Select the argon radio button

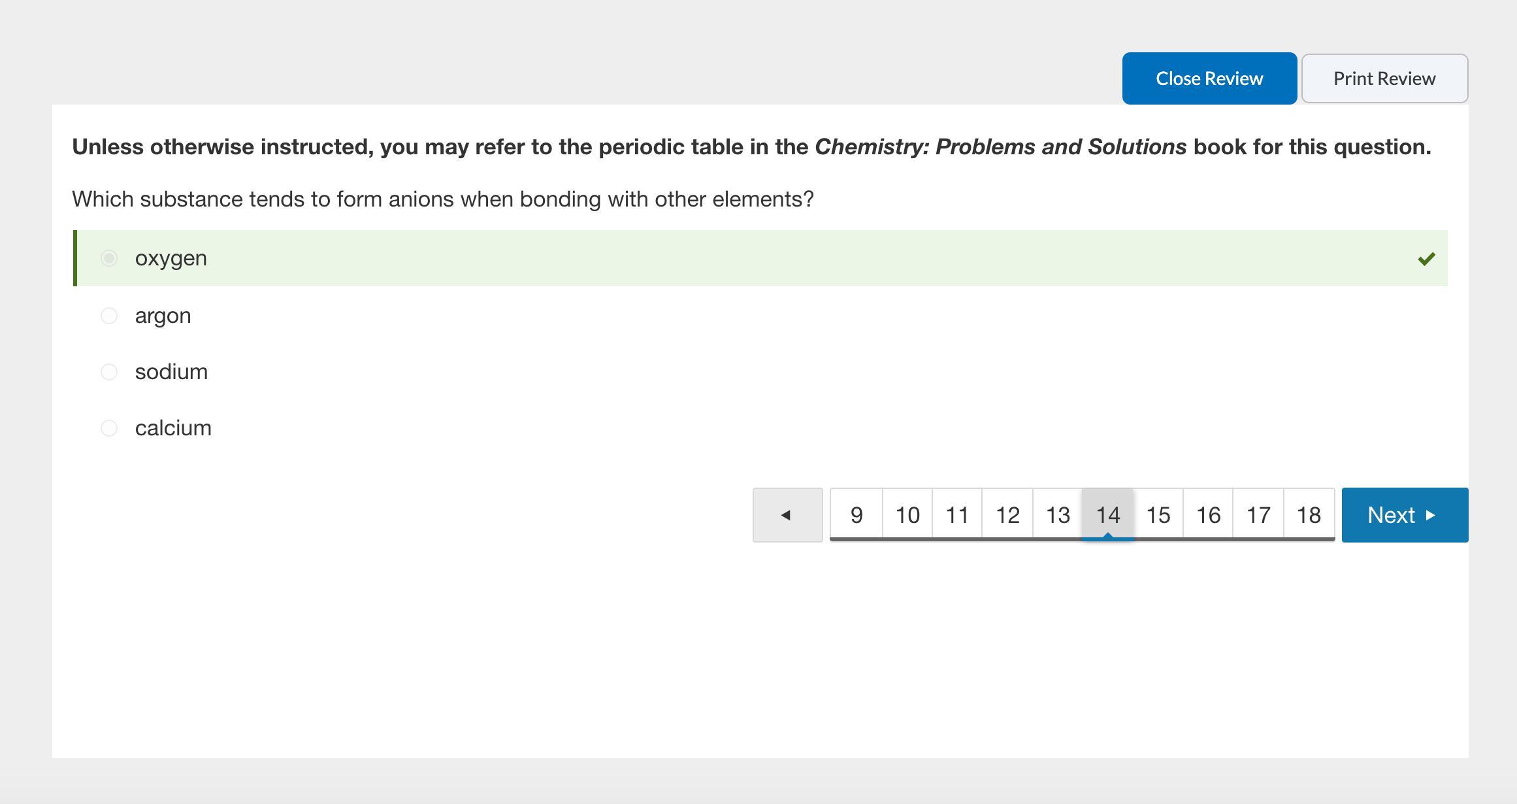[x=109, y=316]
